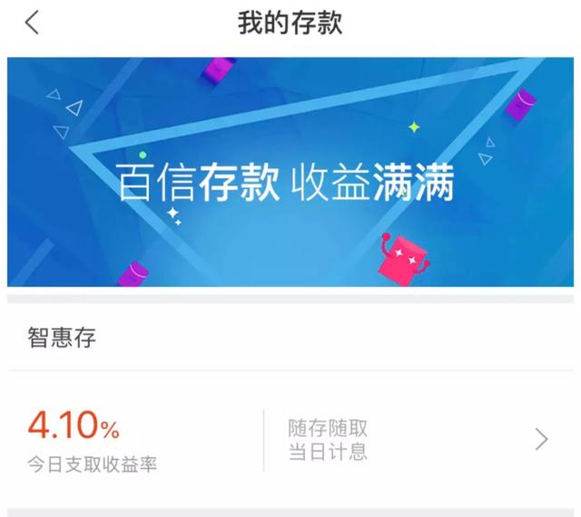This screenshot has height=517, width=581.
Task: Go back using the top-left arrow
Action: (x=32, y=22)
